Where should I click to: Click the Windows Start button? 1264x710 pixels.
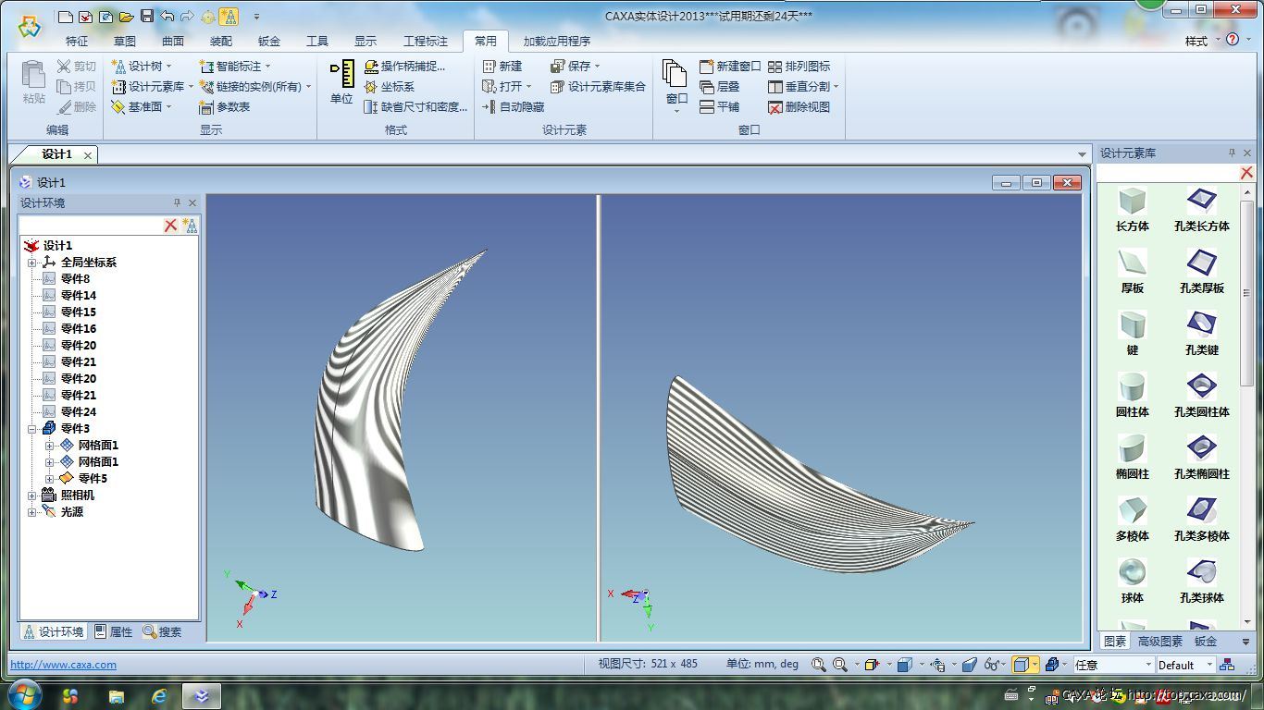(25, 694)
